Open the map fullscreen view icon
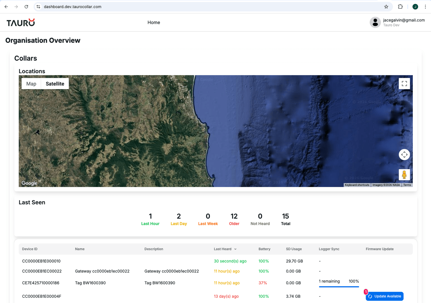The height and width of the screenshot is (303, 431). [x=404, y=83]
